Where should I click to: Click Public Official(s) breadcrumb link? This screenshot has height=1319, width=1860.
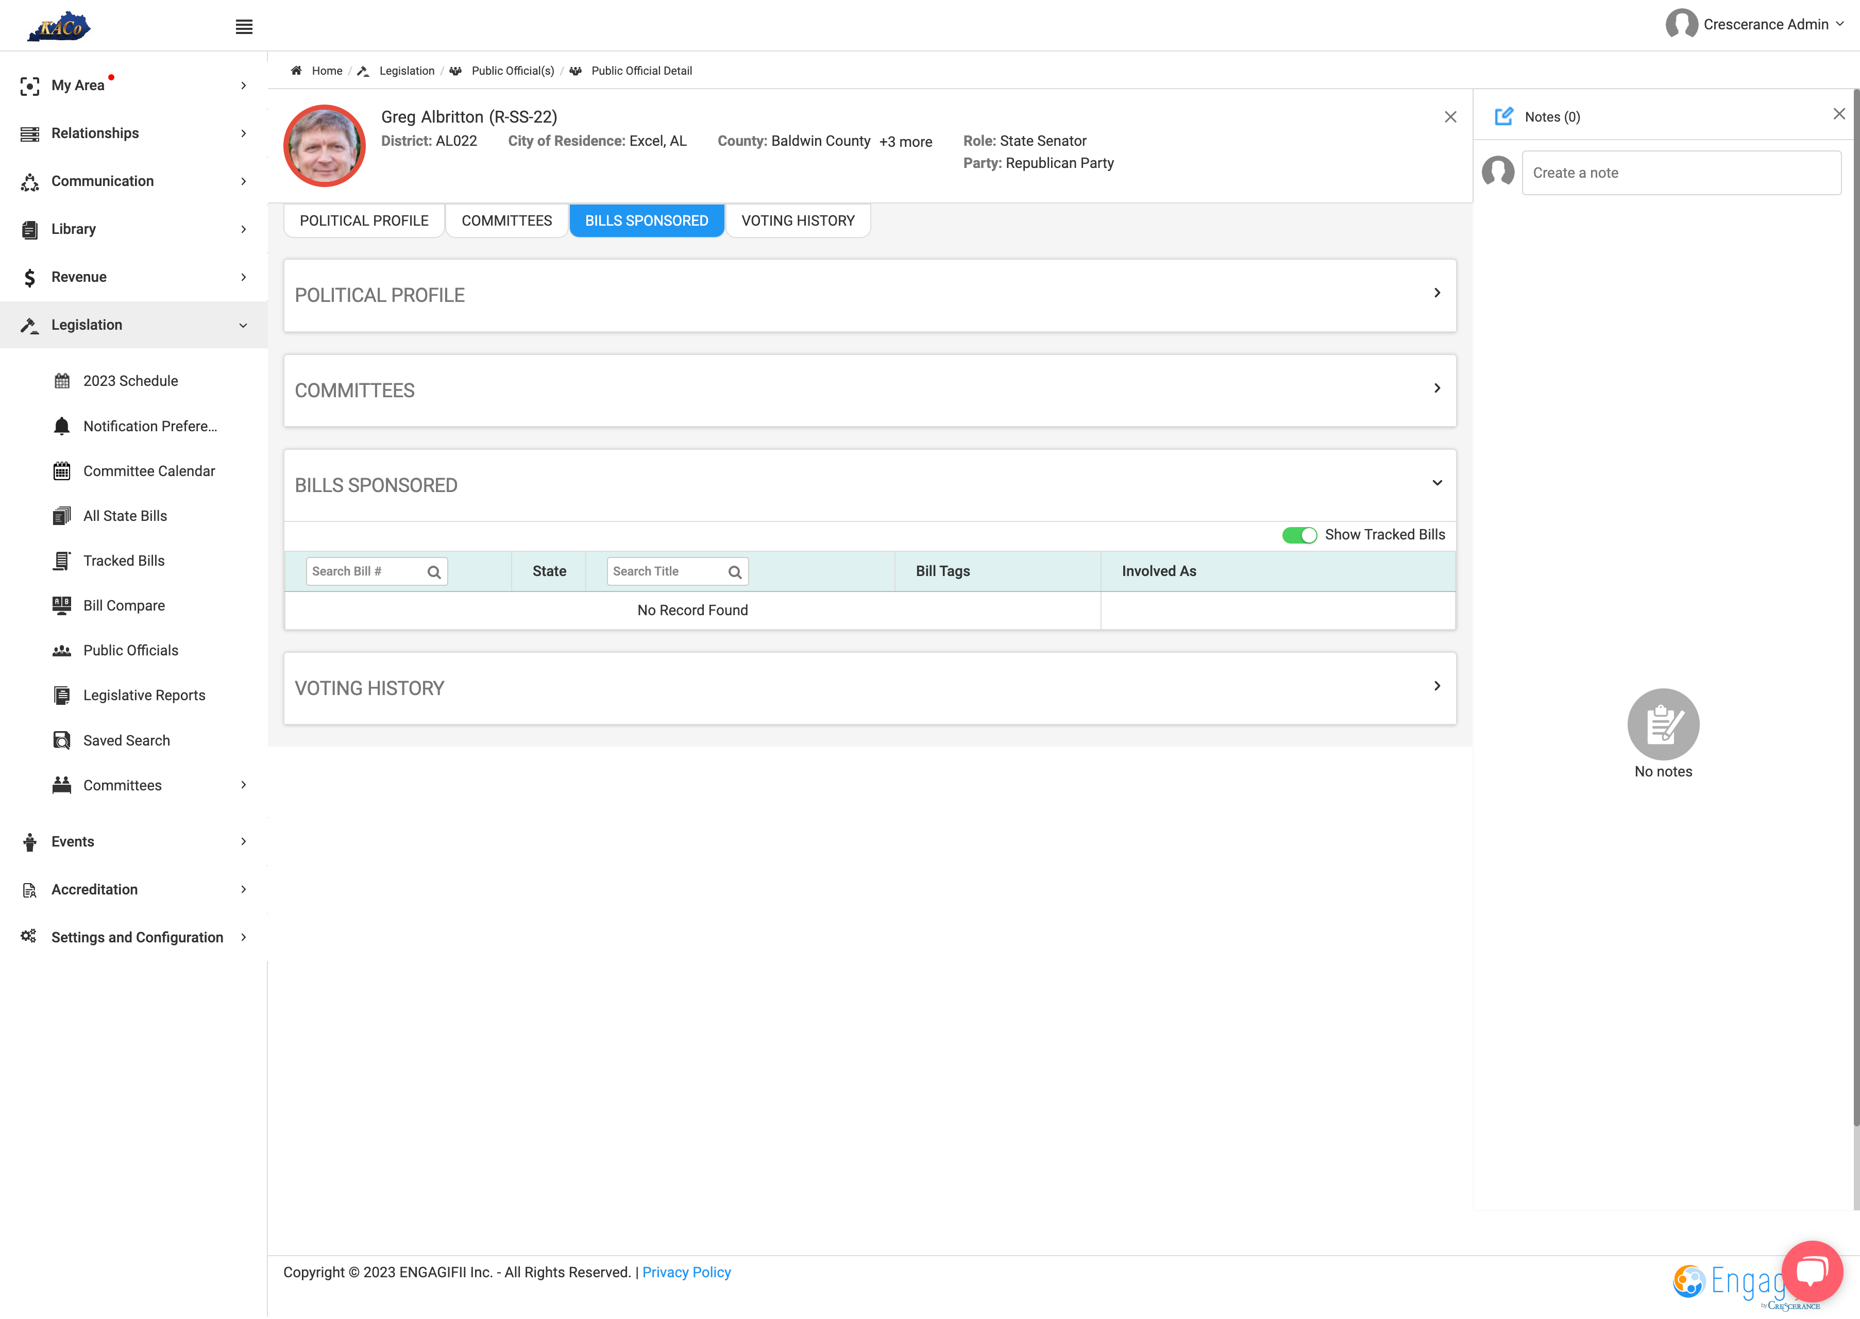513,71
